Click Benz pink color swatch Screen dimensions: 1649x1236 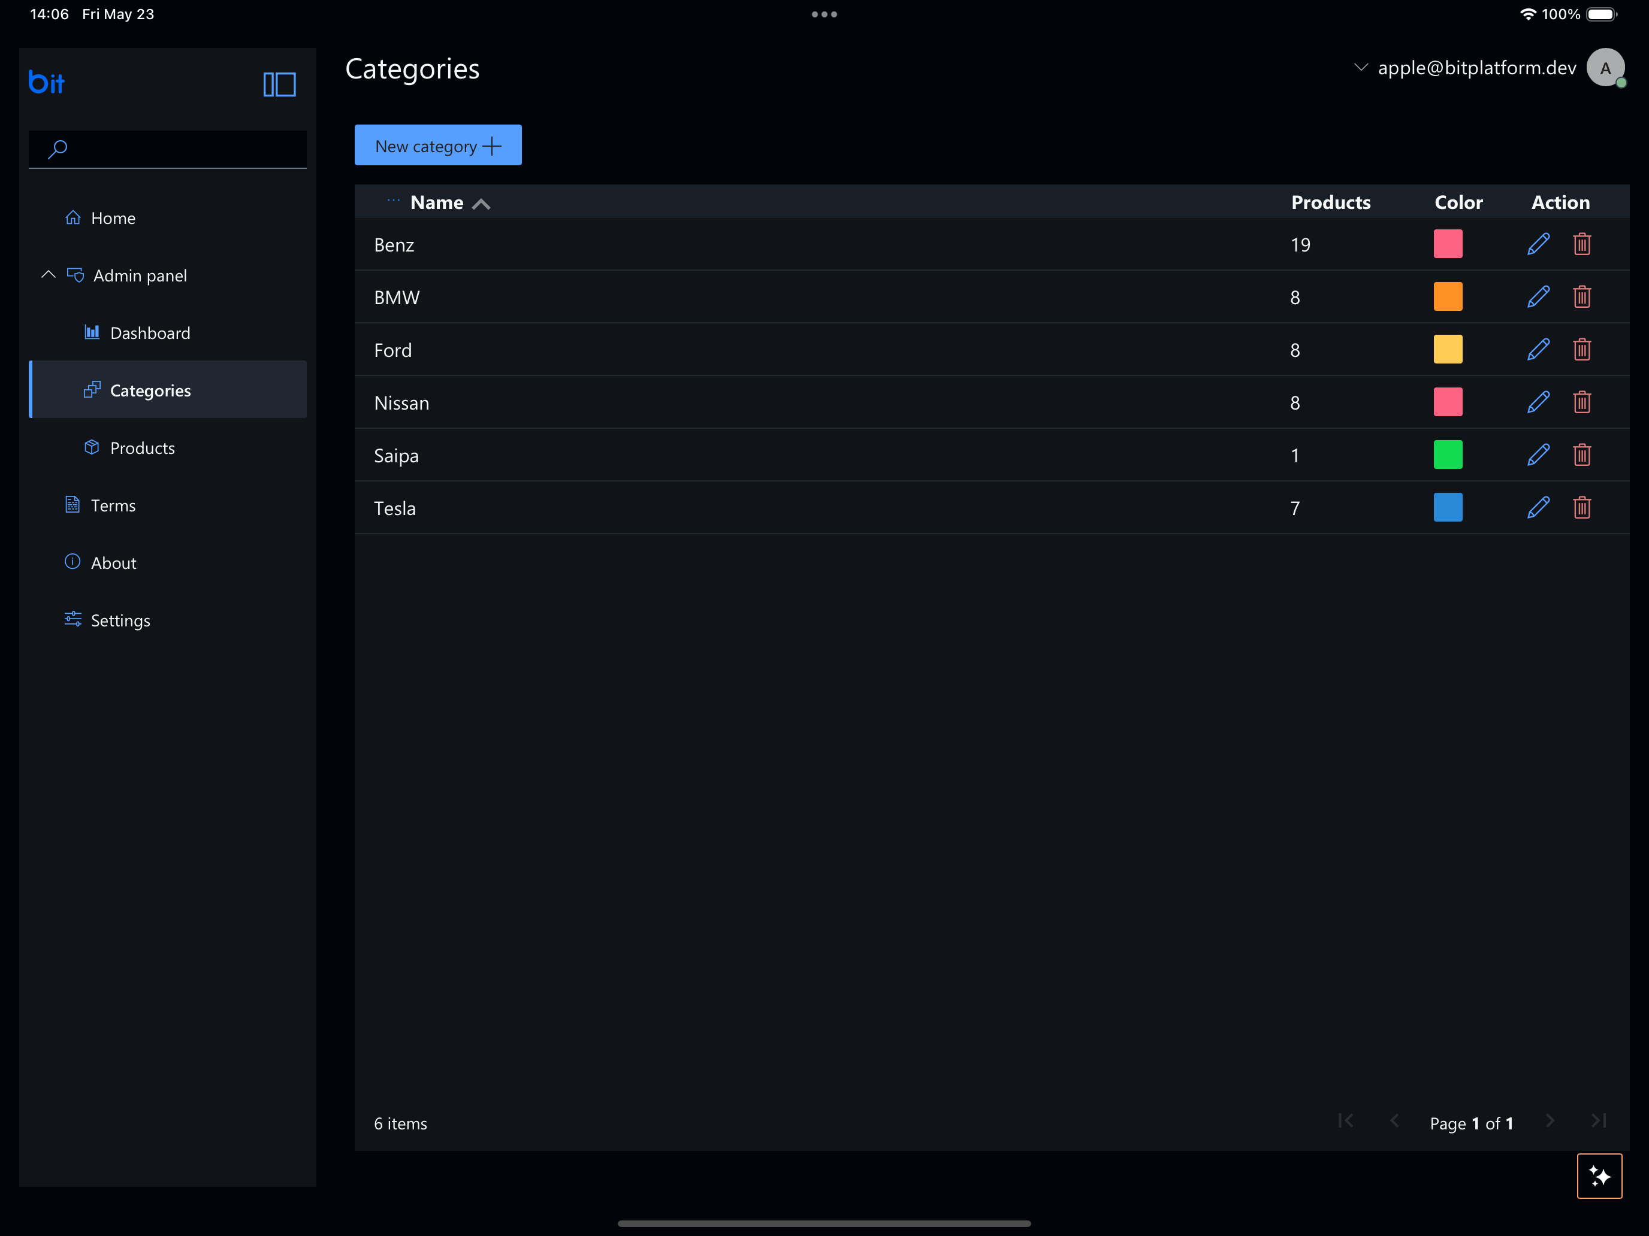tap(1448, 244)
